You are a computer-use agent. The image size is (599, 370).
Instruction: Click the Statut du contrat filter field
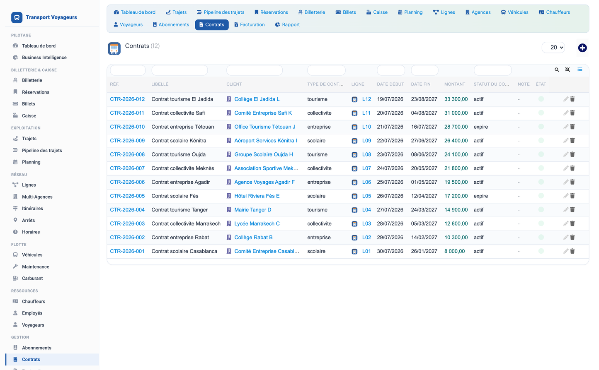(x=492, y=70)
